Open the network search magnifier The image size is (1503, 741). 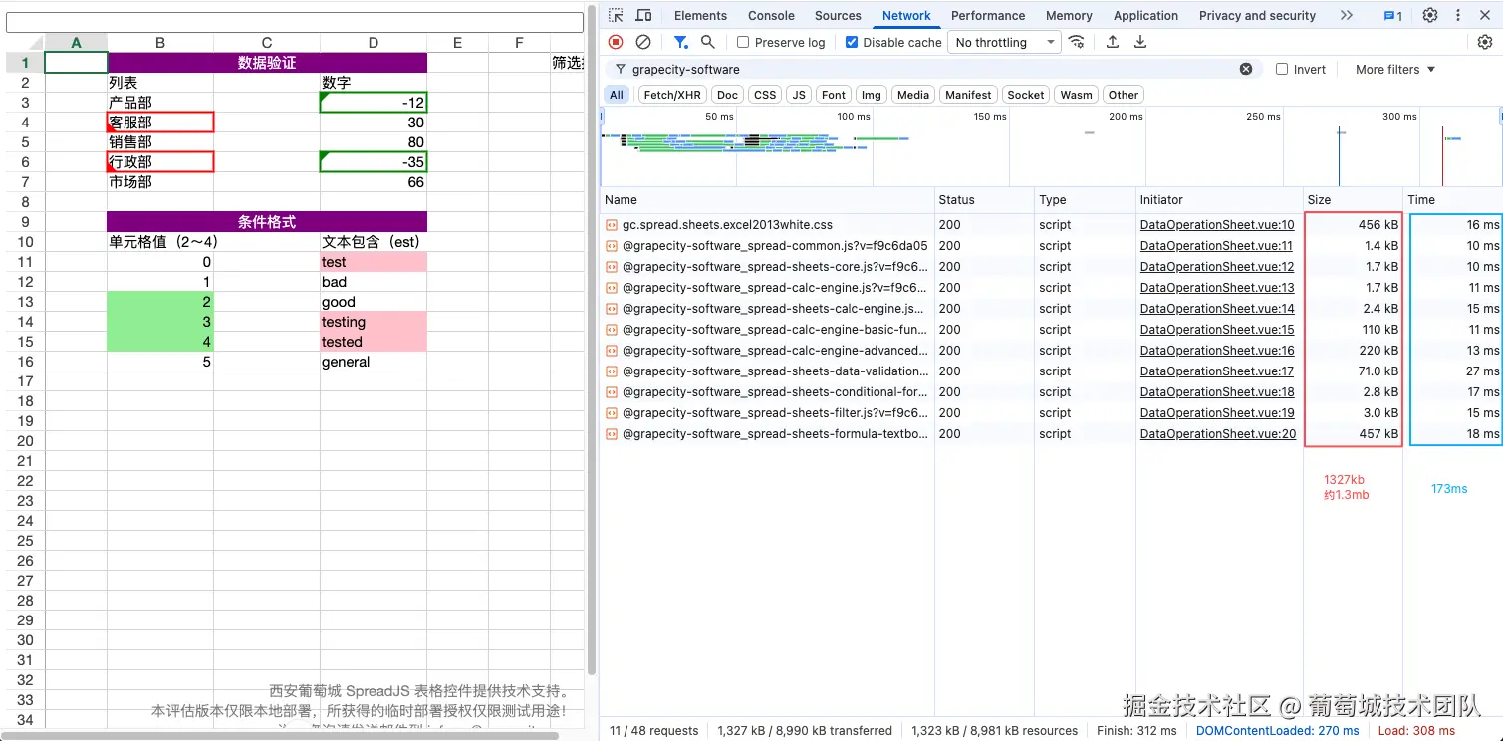coord(708,42)
